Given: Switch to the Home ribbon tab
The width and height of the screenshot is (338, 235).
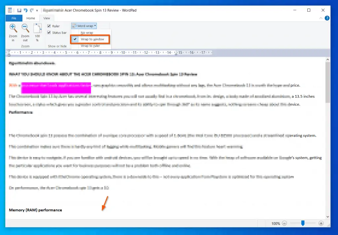Looking at the screenshot, I should 31,18.
